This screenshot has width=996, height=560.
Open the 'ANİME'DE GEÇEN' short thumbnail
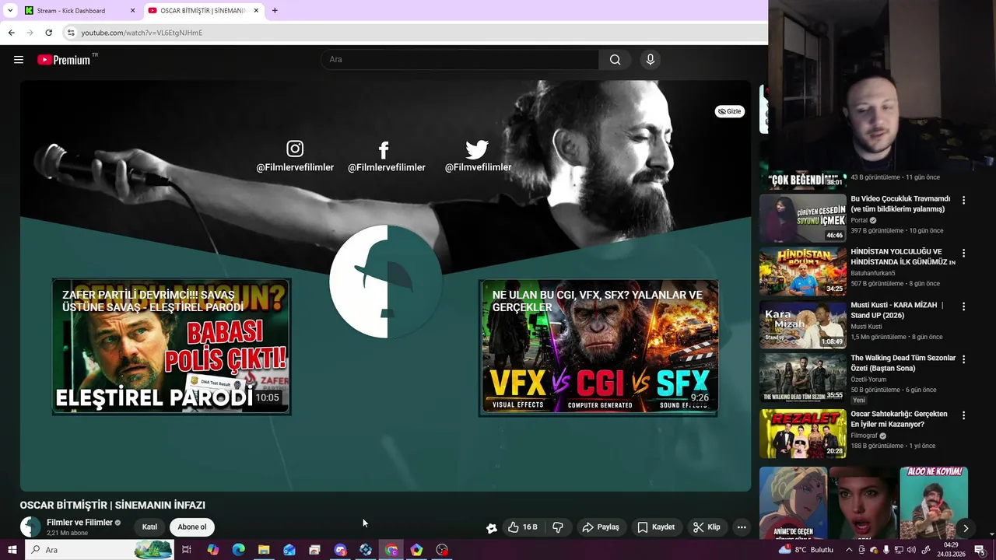tap(793, 502)
